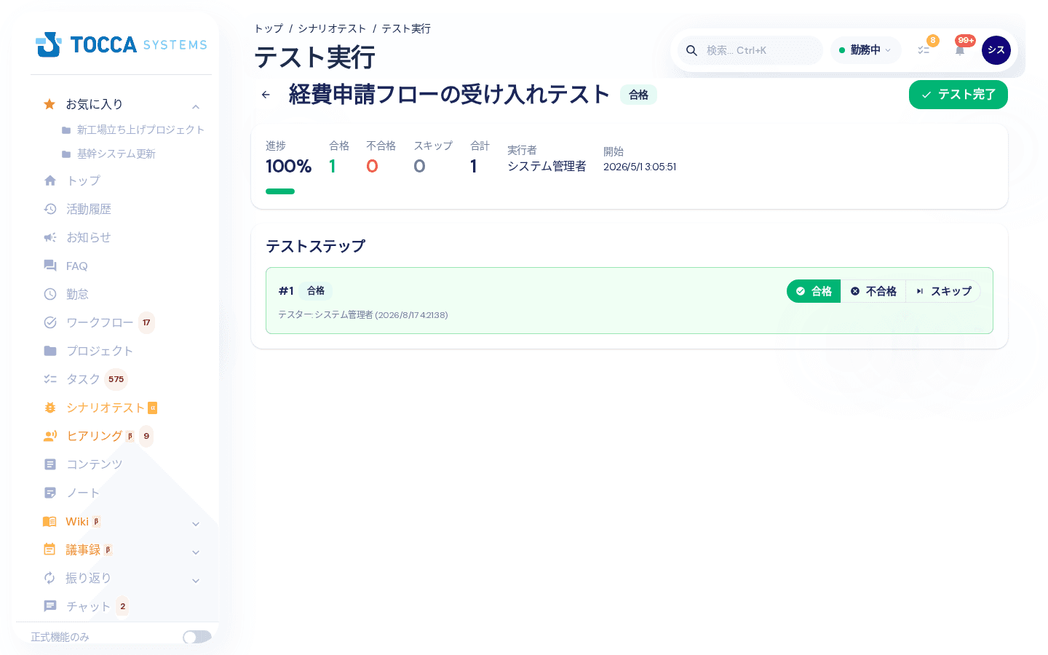
Task: Click the step #1 合格 label chip
Action: click(x=316, y=290)
